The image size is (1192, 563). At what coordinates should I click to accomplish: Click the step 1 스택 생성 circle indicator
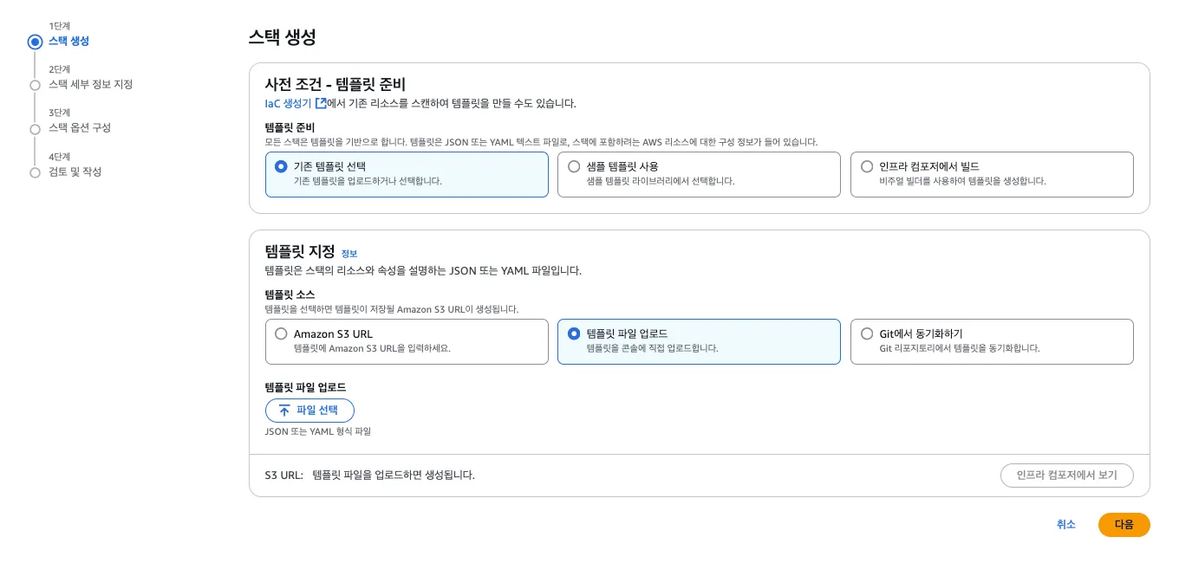35,42
